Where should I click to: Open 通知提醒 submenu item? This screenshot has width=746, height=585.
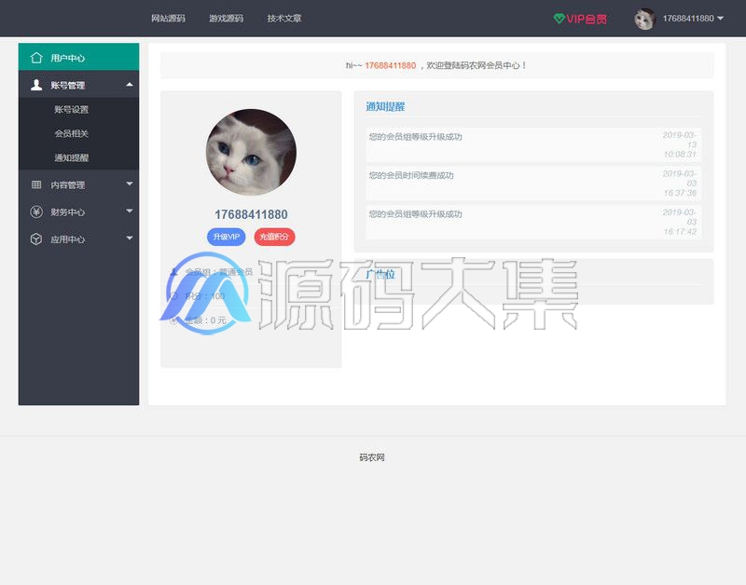pyautogui.click(x=72, y=157)
